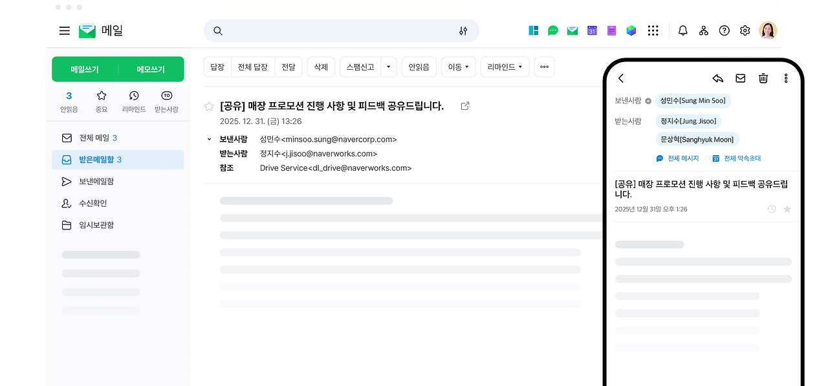This screenshot has height=386, width=828.
Task: Tap the 전체 약속초대 link in mobile view
Action: click(x=736, y=158)
